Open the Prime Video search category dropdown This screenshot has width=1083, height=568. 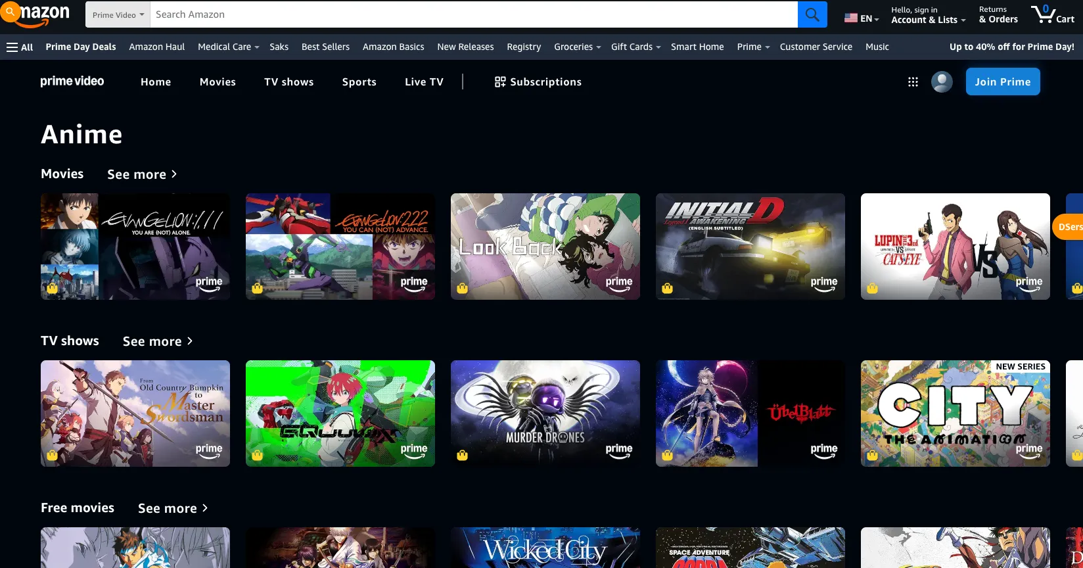pos(118,14)
